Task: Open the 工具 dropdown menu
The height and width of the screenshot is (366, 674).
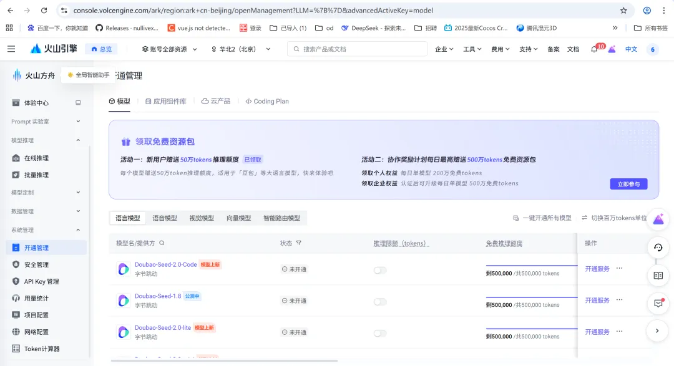Action: pos(472,49)
